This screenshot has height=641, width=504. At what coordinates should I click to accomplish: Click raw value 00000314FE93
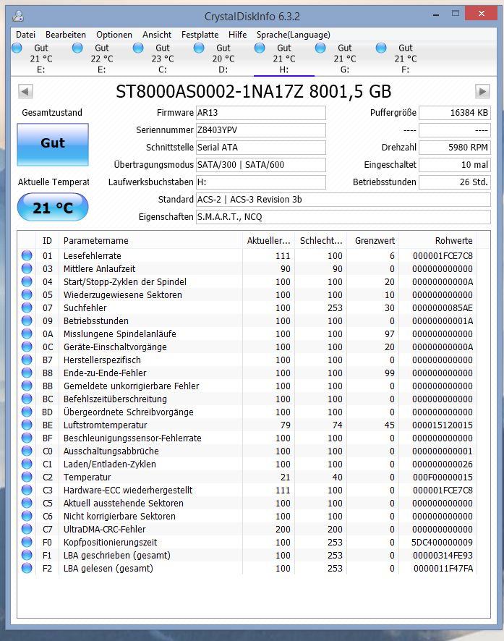[443, 555]
